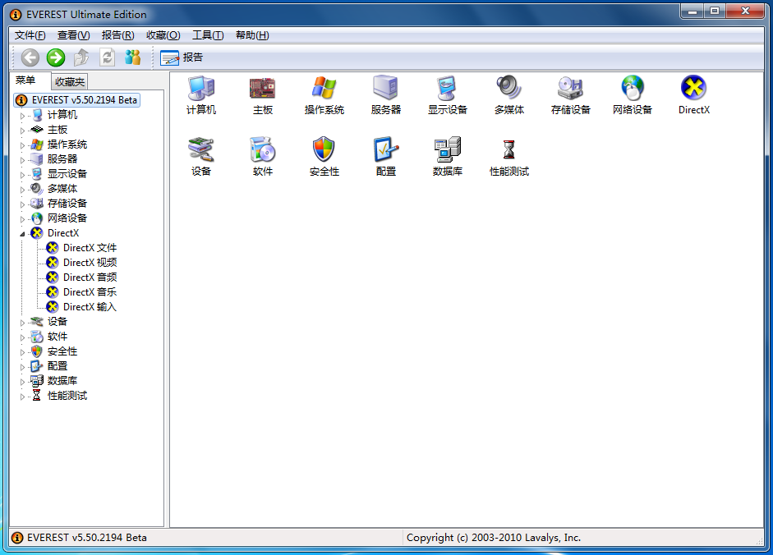Select DirectX 视频 in the tree
Screen dimensions: 773x555
point(90,263)
